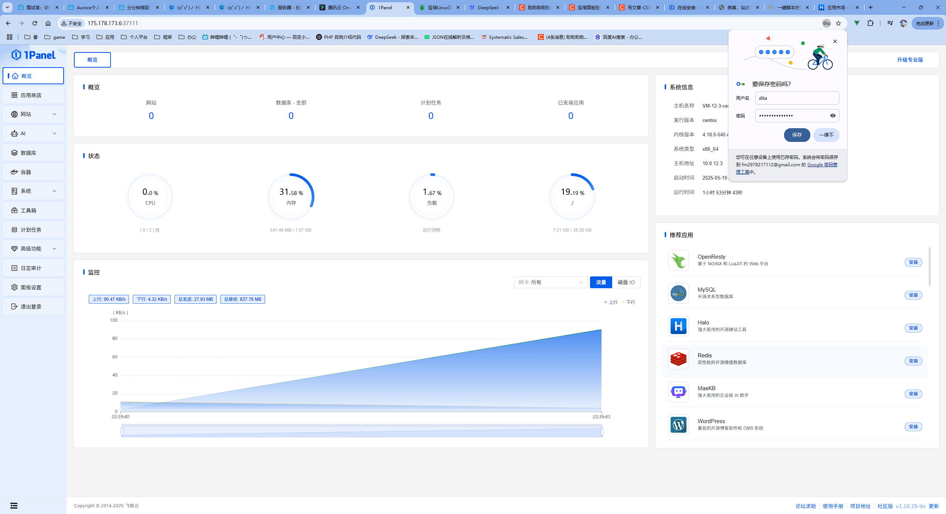Screen dimensions: 946x514
Task: Show password using the eye icon
Action: (833, 116)
